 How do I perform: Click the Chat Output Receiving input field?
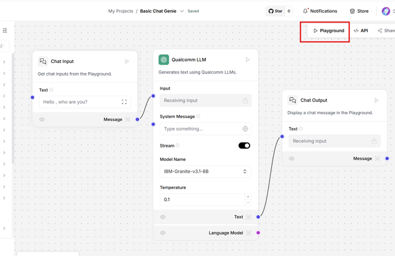[x=335, y=141]
